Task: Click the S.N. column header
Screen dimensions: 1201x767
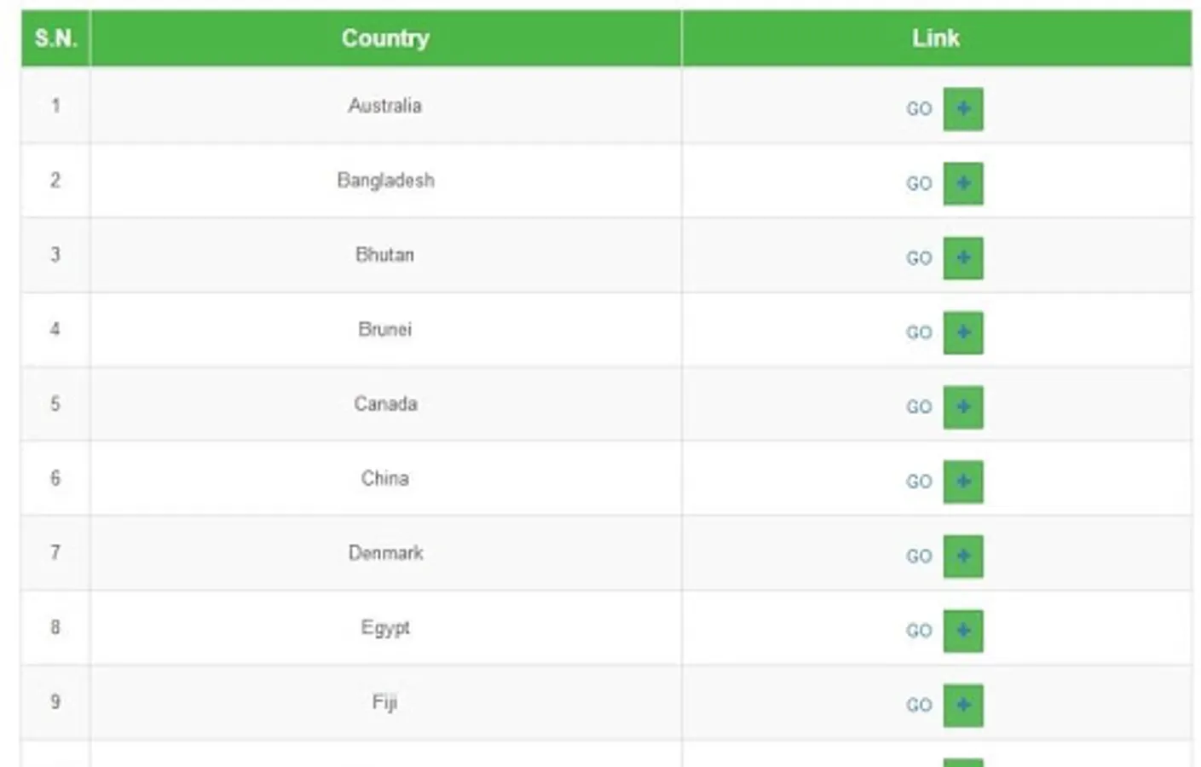Action: pyautogui.click(x=55, y=38)
